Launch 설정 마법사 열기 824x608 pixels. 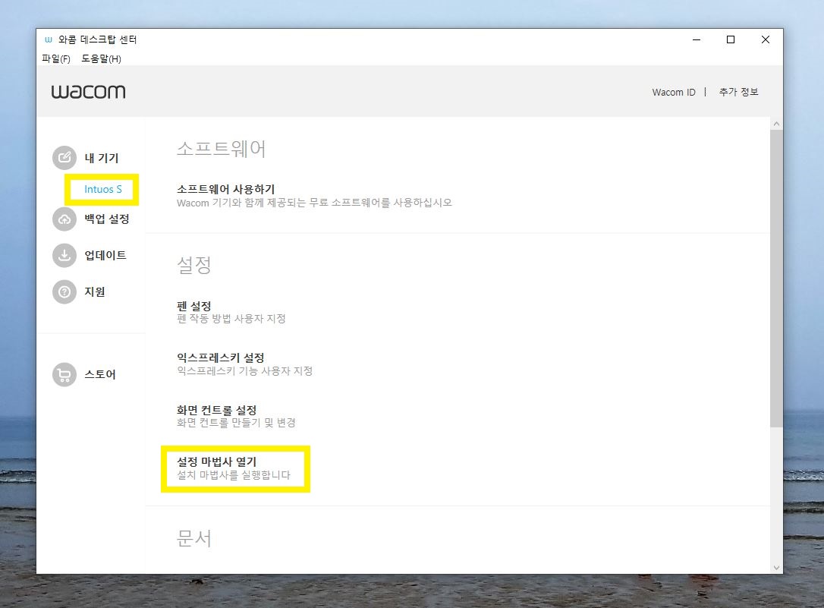coord(216,462)
